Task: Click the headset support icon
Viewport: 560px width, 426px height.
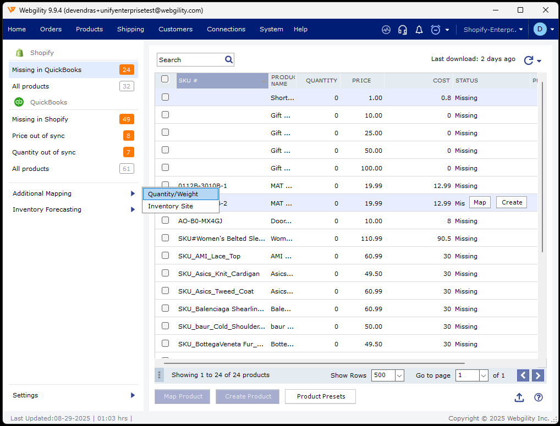Action: [x=403, y=30]
